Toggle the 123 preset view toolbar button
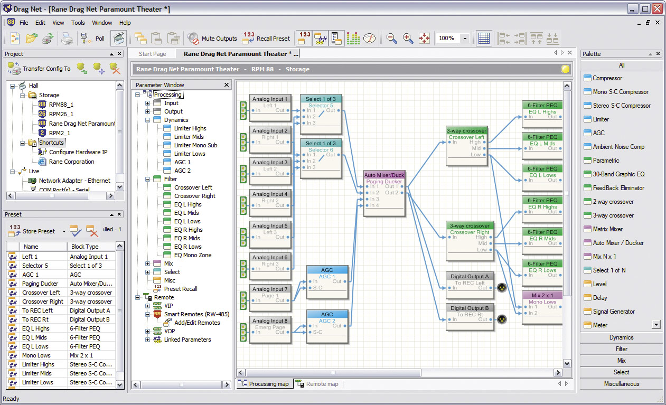 304,39
